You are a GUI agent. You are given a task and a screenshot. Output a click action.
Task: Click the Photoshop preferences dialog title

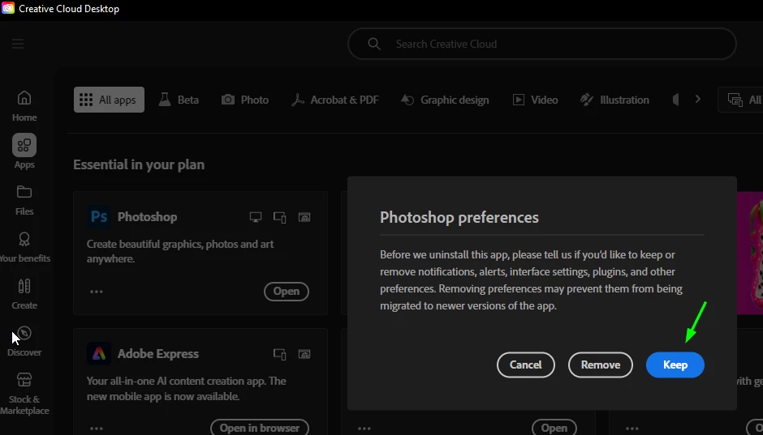click(x=459, y=217)
